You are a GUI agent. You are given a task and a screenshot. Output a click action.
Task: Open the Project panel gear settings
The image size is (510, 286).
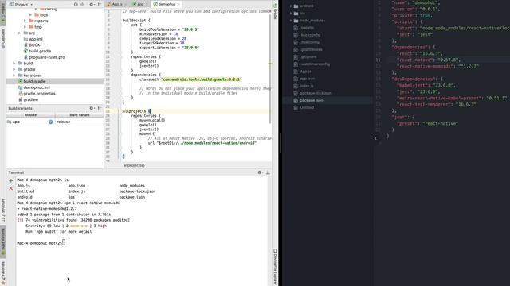[x=92, y=4]
